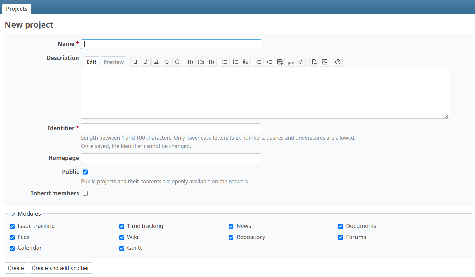Screen dimensions: 475x277
Task: Click Create and add another
Action: [60, 268]
